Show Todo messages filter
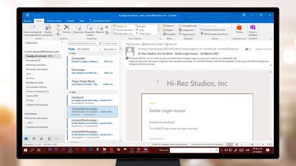 click(x=71, y=49)
